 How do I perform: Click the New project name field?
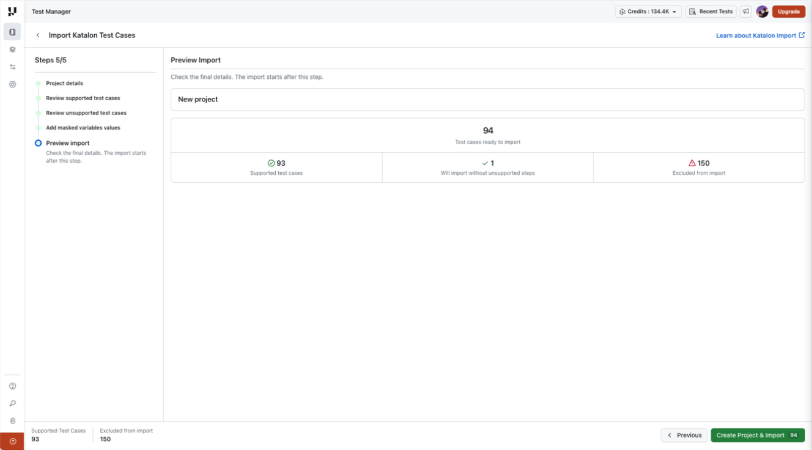(487, 100)
